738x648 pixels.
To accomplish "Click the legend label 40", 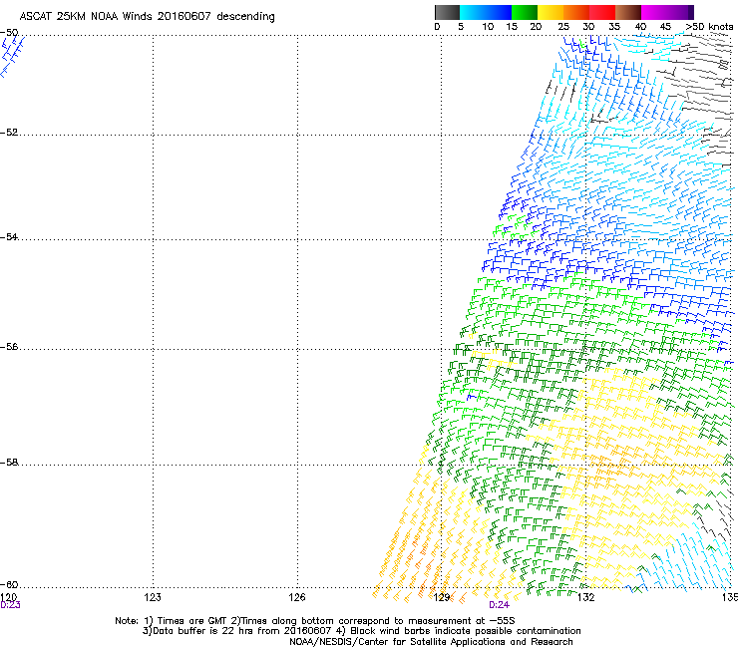I will point(640,27).
